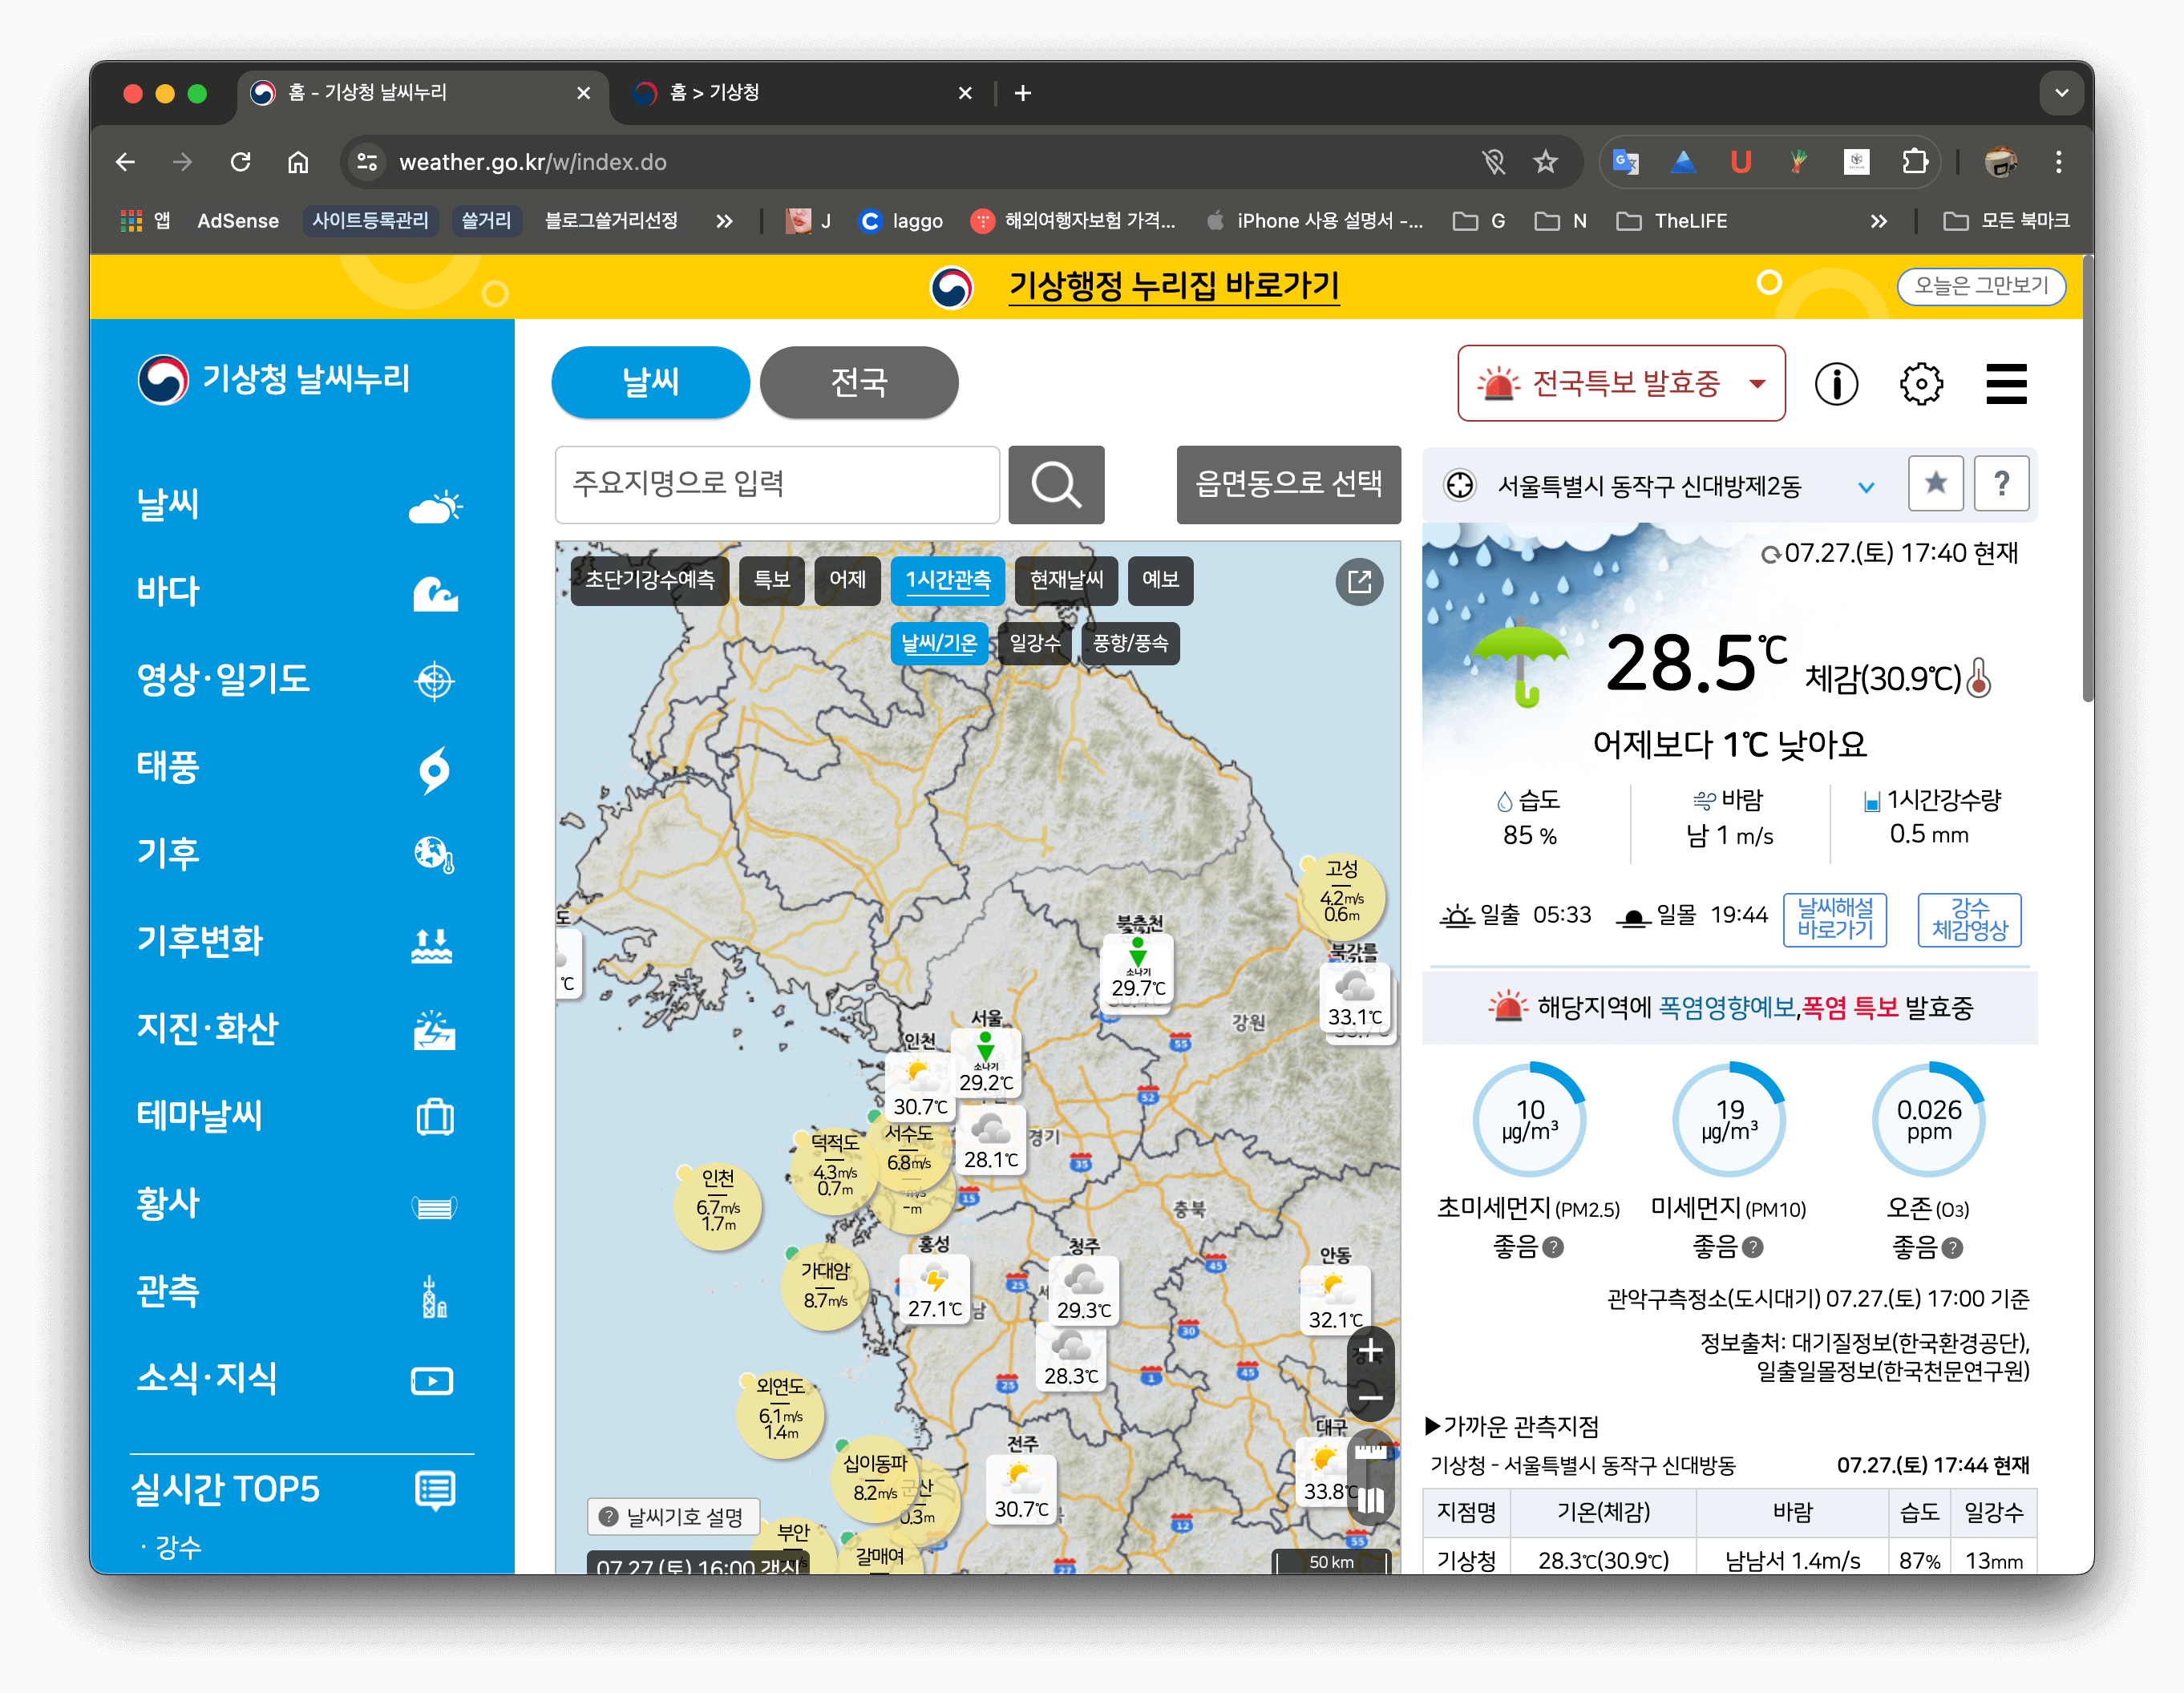Add location to favorites star icon
This screenshot has height=1693, width=2184.
[1935, 484]
